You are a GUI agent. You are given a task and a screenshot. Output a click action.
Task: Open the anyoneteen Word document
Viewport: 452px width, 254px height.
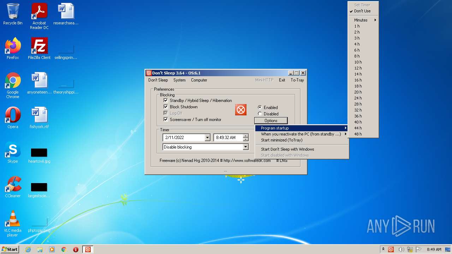39,84
